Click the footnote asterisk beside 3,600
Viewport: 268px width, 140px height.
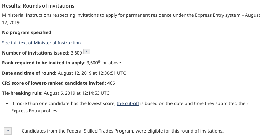pyautogui.click(x=87, y=52)
